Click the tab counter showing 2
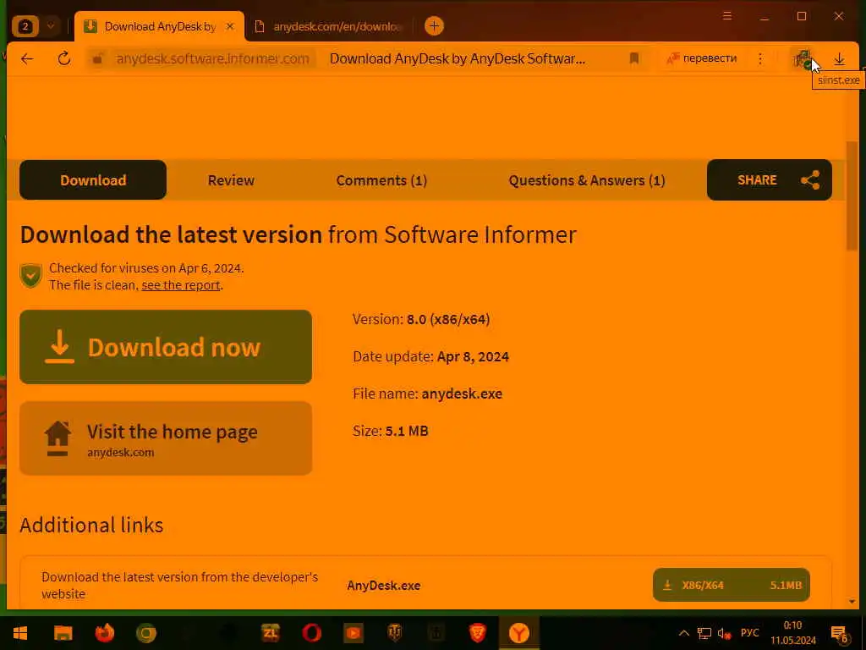 [x=25, y=26]
